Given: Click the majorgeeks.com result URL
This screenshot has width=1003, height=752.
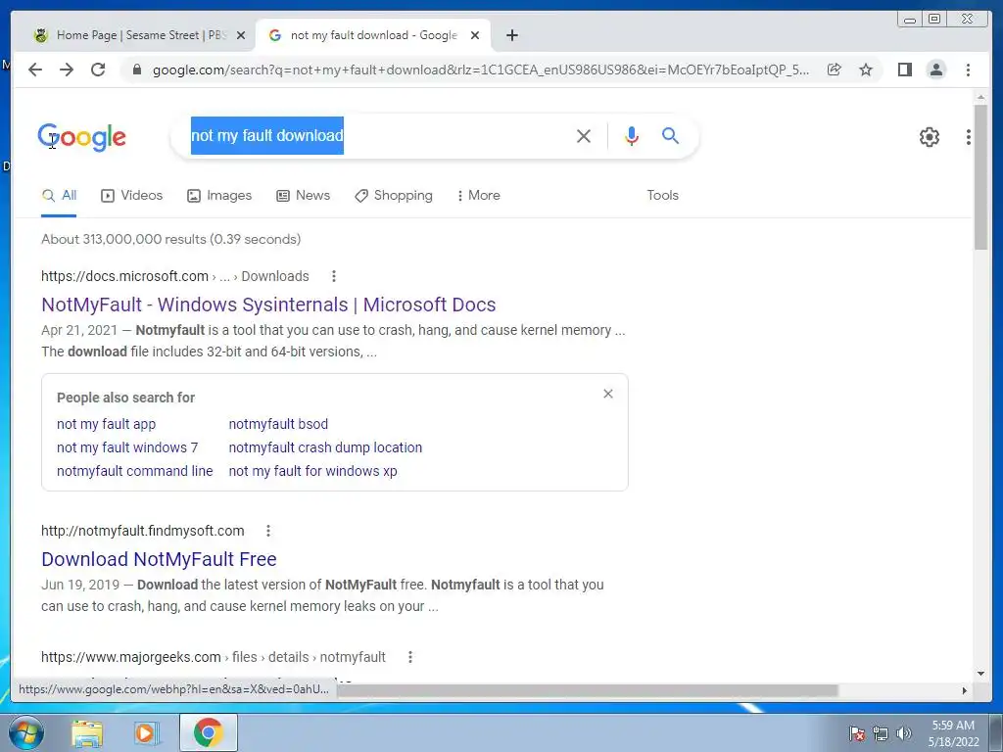Looking at the screenshot, I should 214,657.
